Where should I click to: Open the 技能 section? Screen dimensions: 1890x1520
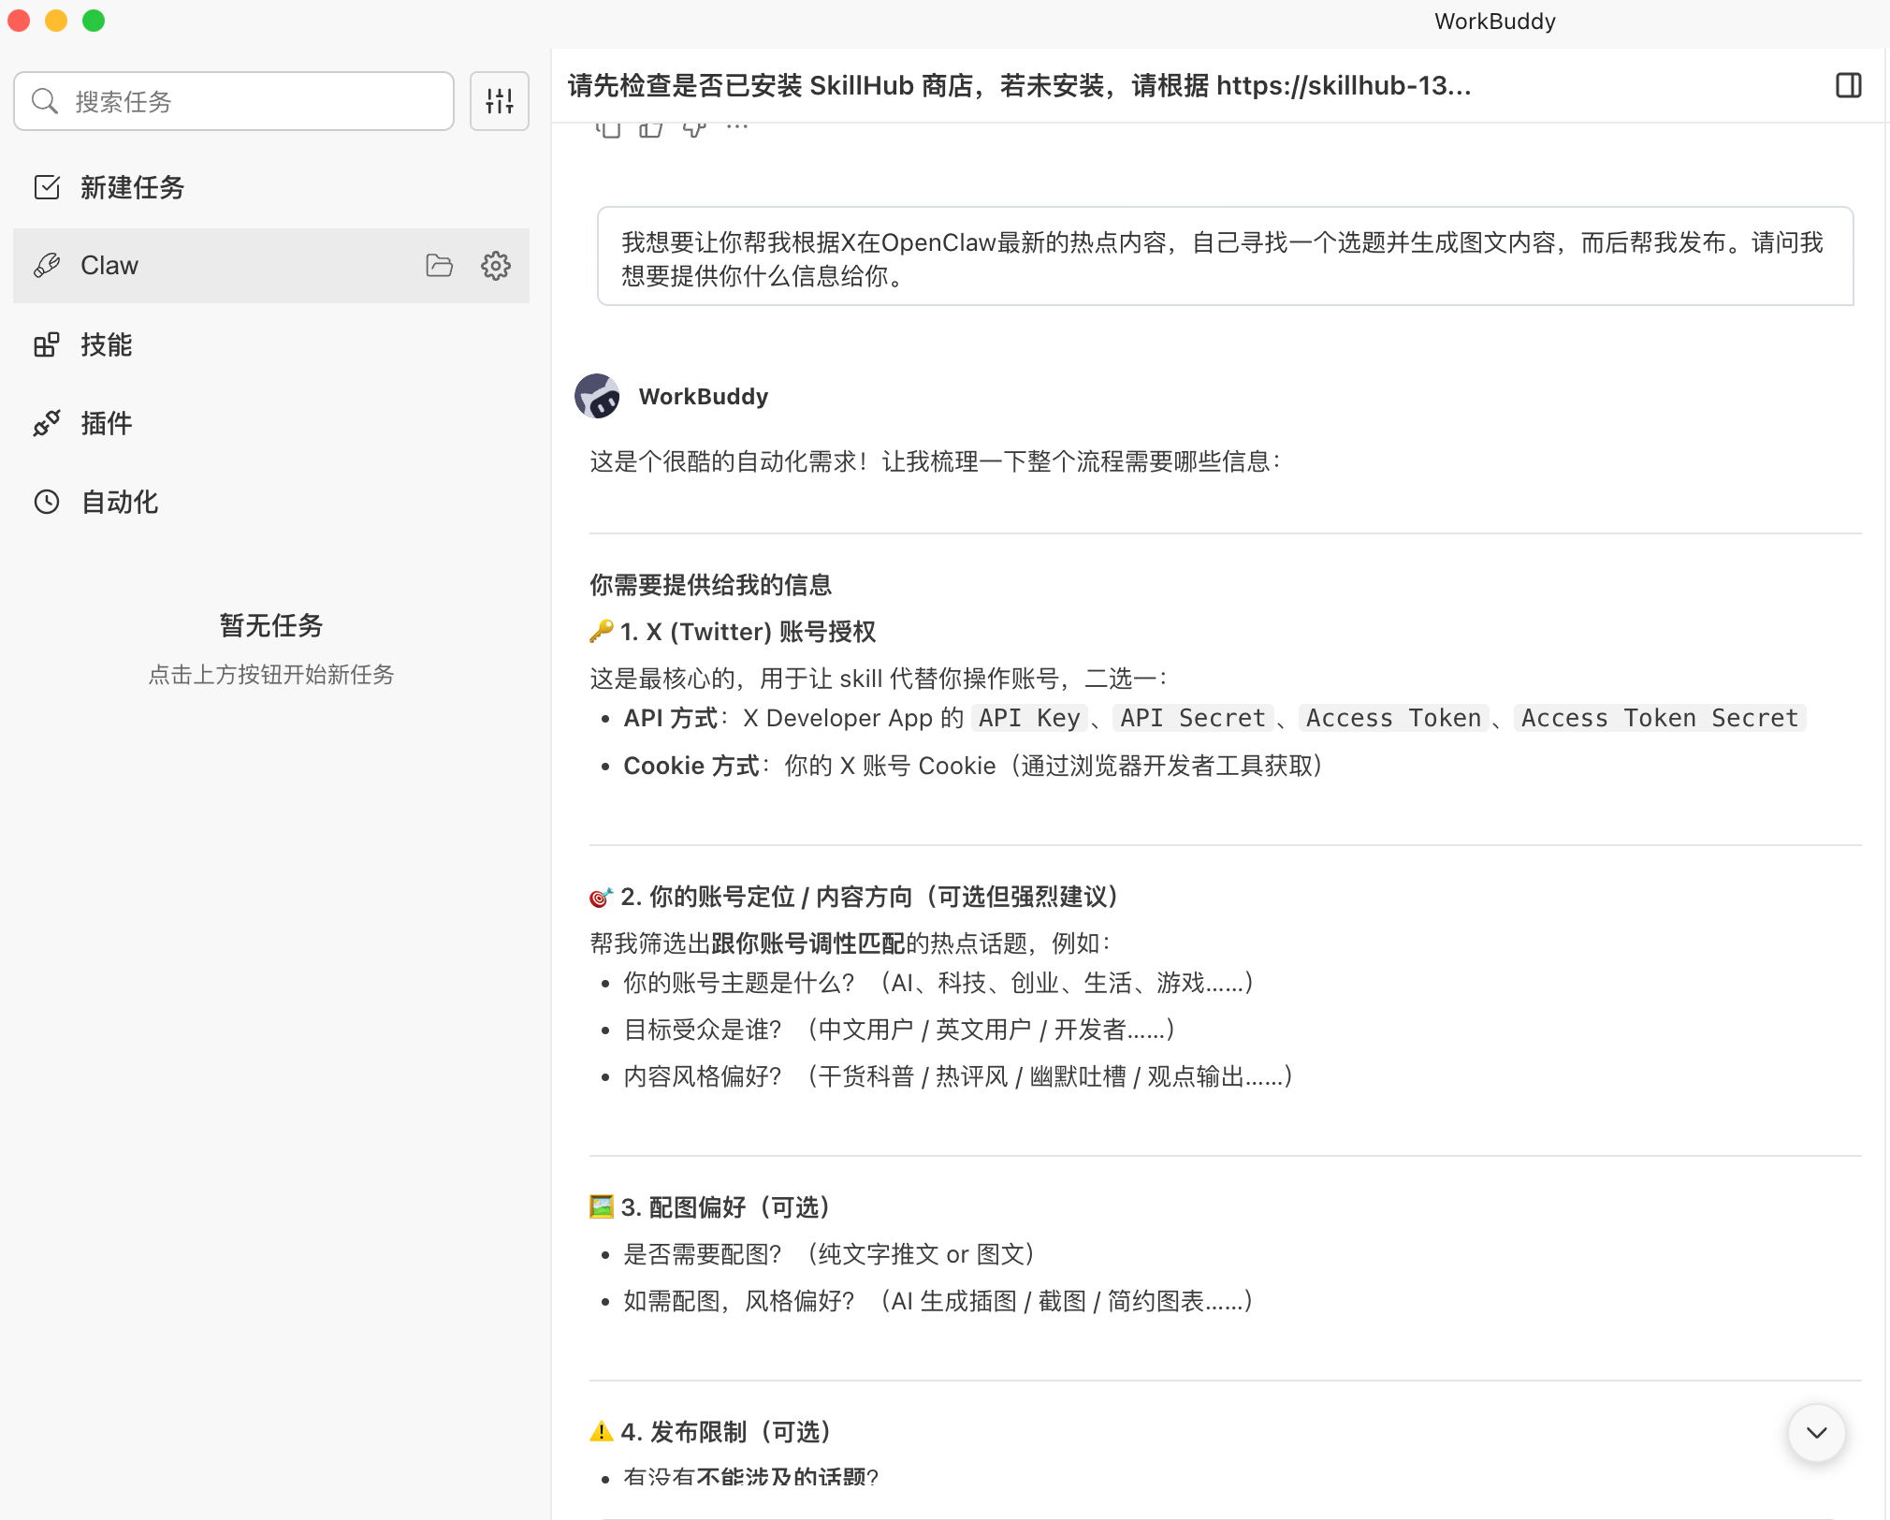[106, 344]
